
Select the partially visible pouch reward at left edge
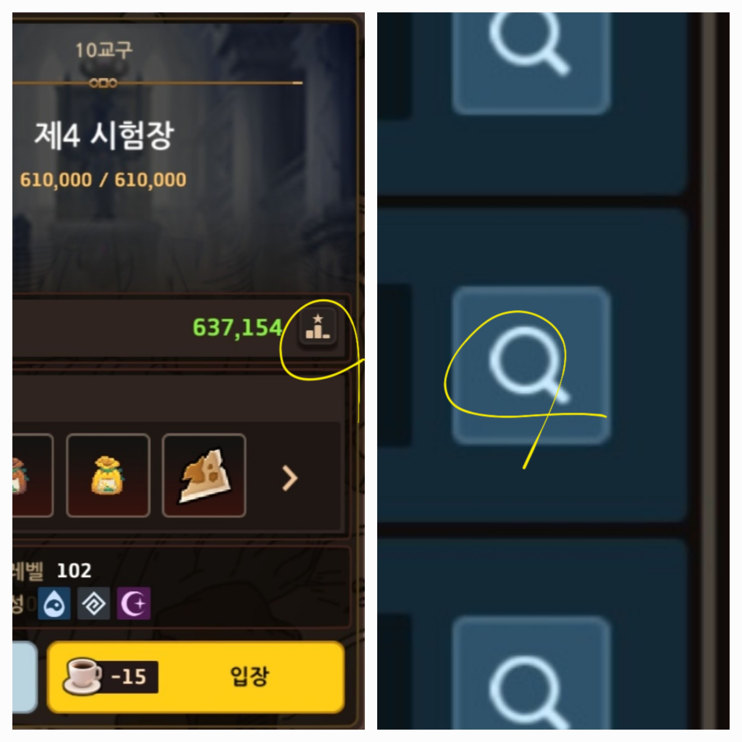[33, 475]
